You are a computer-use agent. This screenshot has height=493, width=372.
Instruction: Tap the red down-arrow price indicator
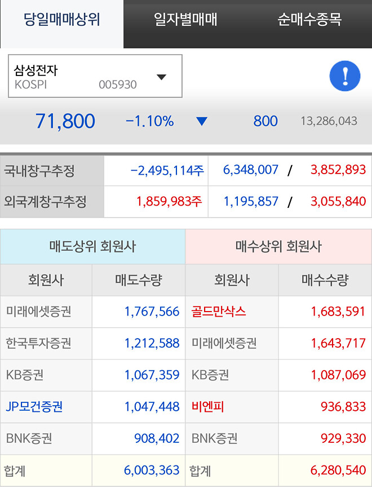[202, 121]
